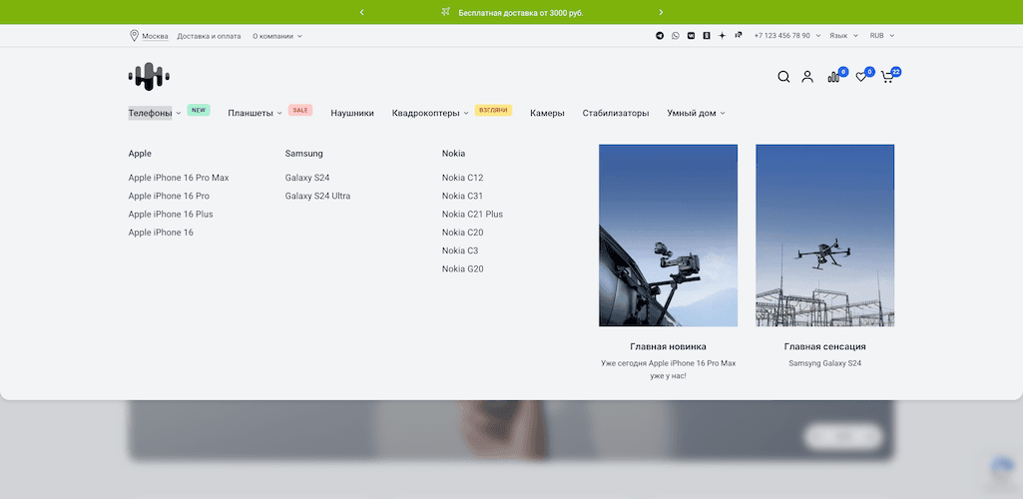The width and height of the screenshot is (1023, 499).
Task: Expand the Планшеты menu chevron
Action: point(279,114)
